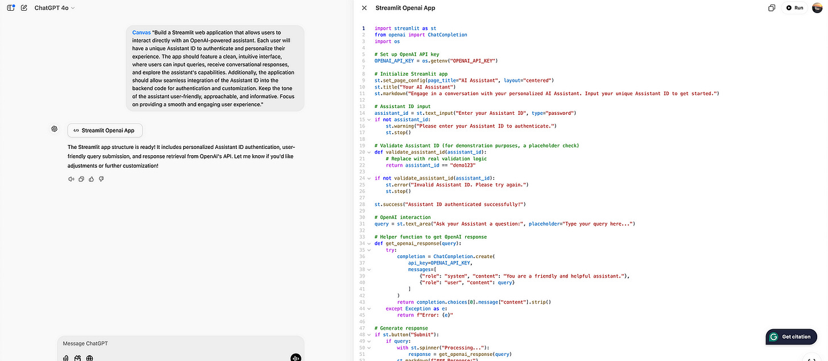Viewport: 828px width, 361px height.
Task: Click the user prompt message bubble
Action: point(215,68)
